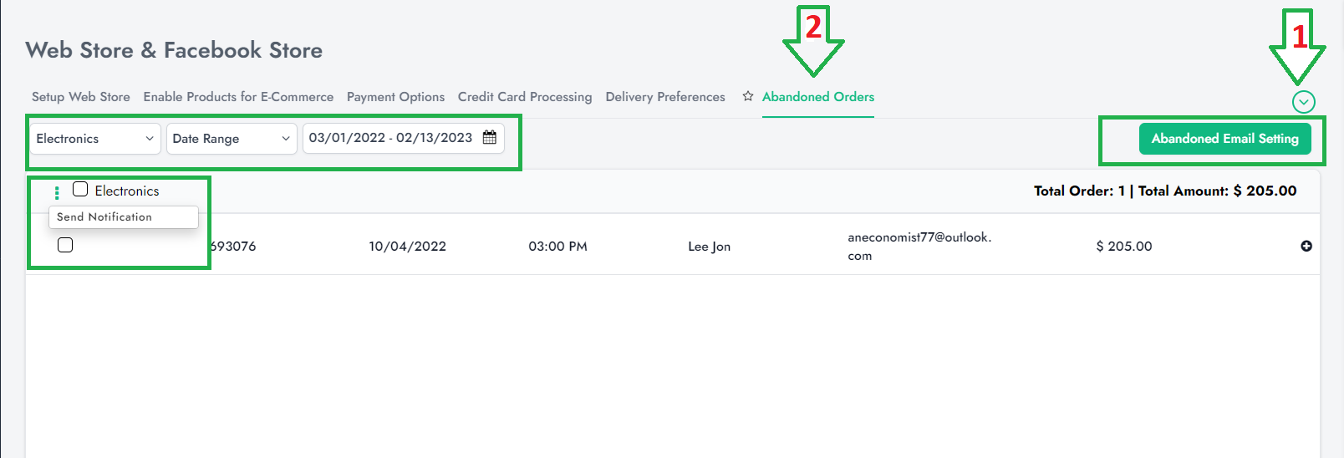The height and width of the screenshot is (458, 1344).
Task: Open the Delivery Preferences tab
Action: [665, 97]
